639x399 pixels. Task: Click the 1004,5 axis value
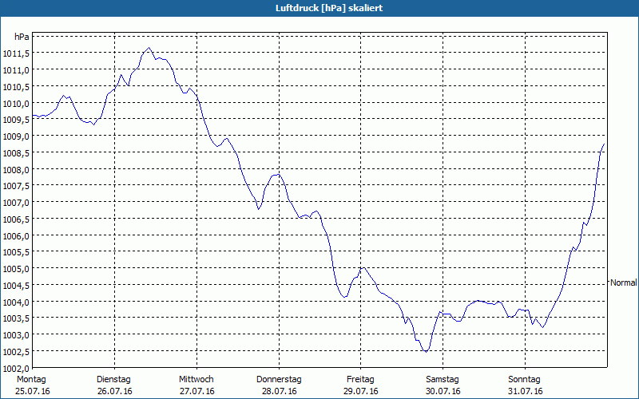click(16, 286)
